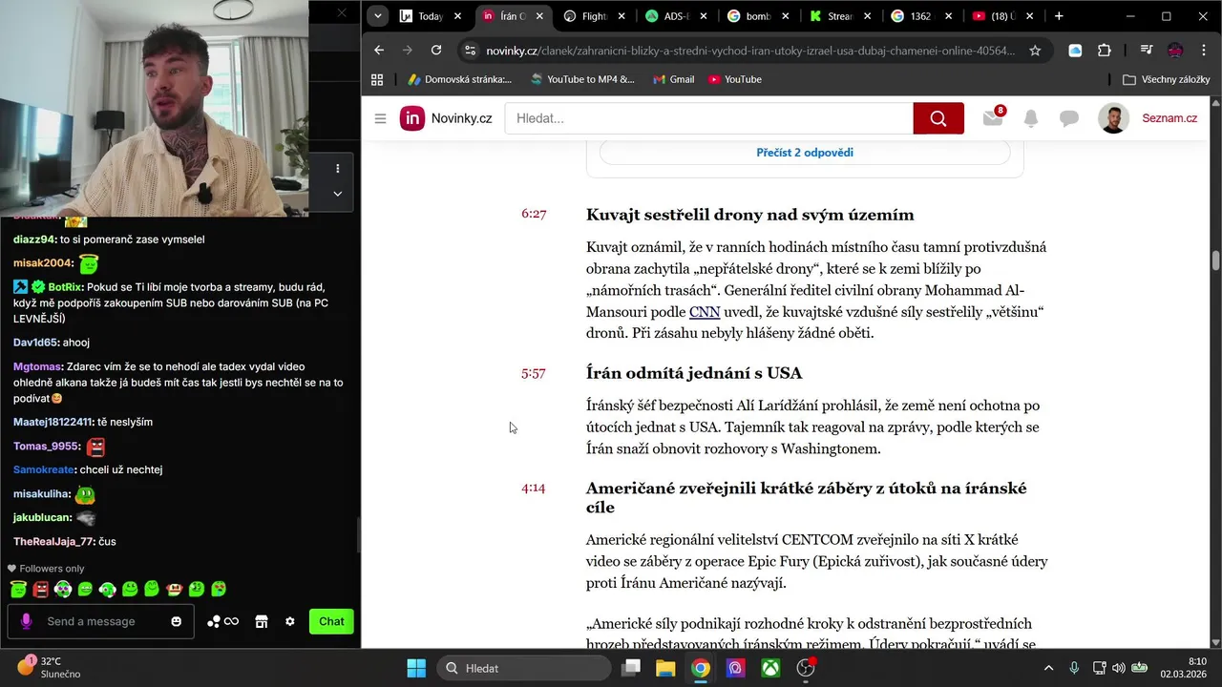The image size is (1222, 687).
Task: Open File Explorer from the taskbar
Action: [x=665, y=668]
